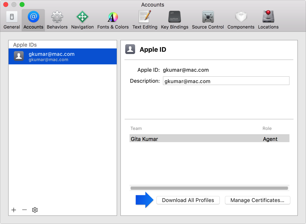This screenshot has height=224, width=306.
Task: Add a new account with plus button
Action: tap(14, 210)
